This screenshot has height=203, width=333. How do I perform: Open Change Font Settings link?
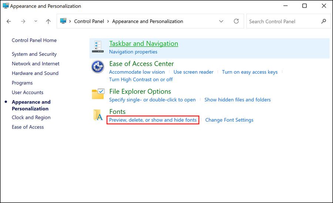[229, 120]
